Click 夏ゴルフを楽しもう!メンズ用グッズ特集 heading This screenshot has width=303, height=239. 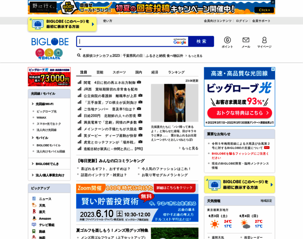(112, 230)
